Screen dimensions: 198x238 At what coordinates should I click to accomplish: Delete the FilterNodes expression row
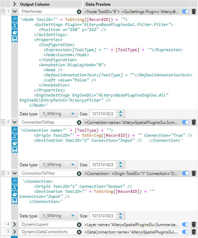pyautogui.click(x=194, y=12)
